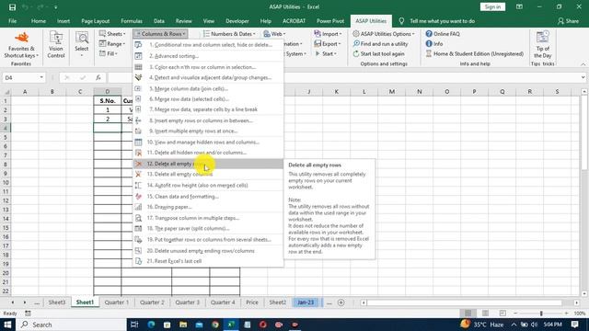Choose Advanced sorting menu item
This screenshot has width=589, height=331.
208,56
